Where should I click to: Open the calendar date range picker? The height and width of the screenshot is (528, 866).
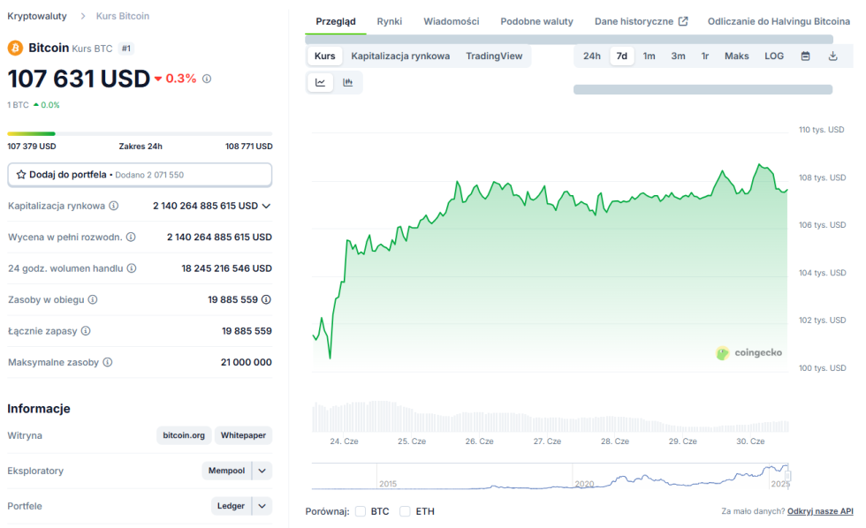click(x=805, y=56)
